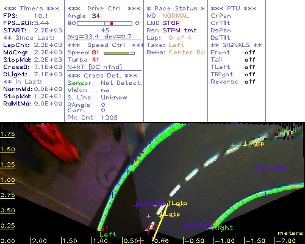Click the TRight signal off indicator
This screenshot has height=244, width=305.
tap(250, 74)
